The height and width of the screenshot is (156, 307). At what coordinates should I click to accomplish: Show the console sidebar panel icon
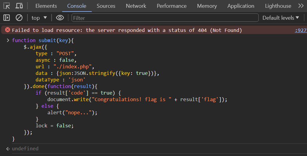[x=7, y=18]
